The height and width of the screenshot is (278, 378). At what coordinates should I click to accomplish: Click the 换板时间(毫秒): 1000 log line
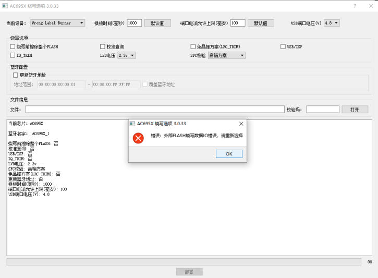[30, 184]
